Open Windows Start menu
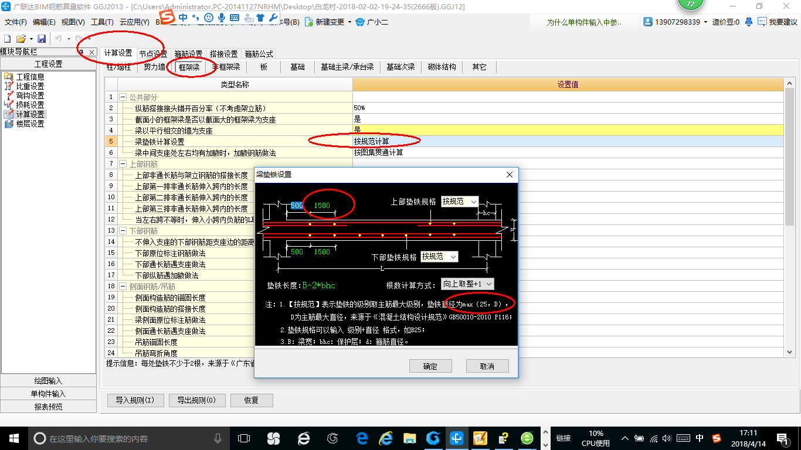The image size is (801, 450). [13, 438]
